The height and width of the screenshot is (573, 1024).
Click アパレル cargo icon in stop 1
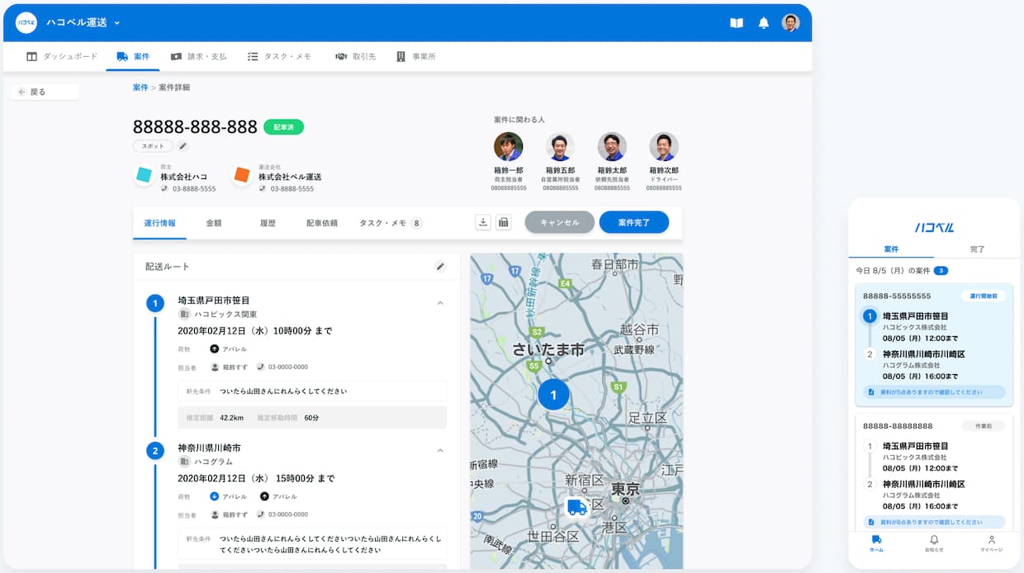215,349
